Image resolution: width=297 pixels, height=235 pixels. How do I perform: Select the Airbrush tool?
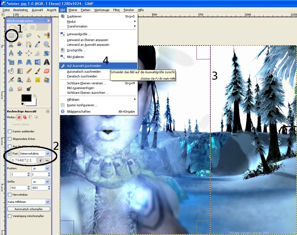(x=11, y=80)
